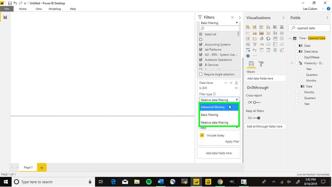Collapse the Hierarchy - D... node

point(292,63)
